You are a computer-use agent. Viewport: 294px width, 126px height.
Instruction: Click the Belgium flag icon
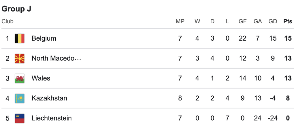[x=20, y=38]
